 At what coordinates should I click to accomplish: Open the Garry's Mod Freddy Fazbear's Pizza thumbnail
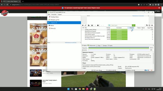point(36,83)
